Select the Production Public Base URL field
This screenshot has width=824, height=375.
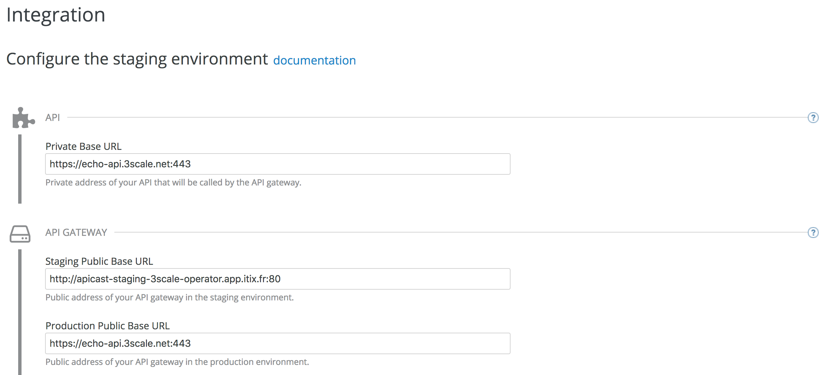coord(277,343)
